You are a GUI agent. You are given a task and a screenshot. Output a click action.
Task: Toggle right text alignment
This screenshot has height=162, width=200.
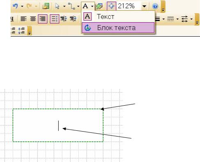(x=43, y=19)
